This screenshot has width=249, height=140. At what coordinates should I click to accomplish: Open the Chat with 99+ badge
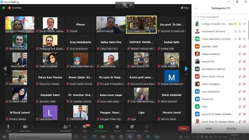[85, 128]
